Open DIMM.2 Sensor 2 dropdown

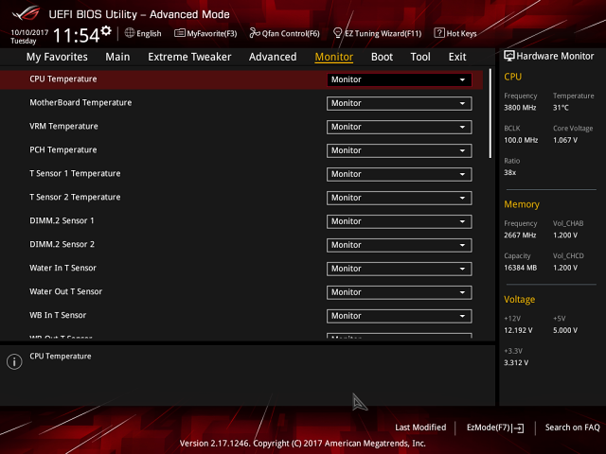click(400, 245)
